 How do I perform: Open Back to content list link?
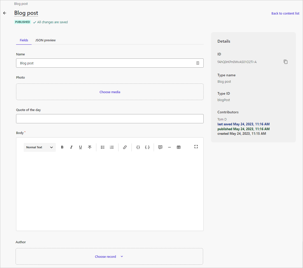click(285, 13)
